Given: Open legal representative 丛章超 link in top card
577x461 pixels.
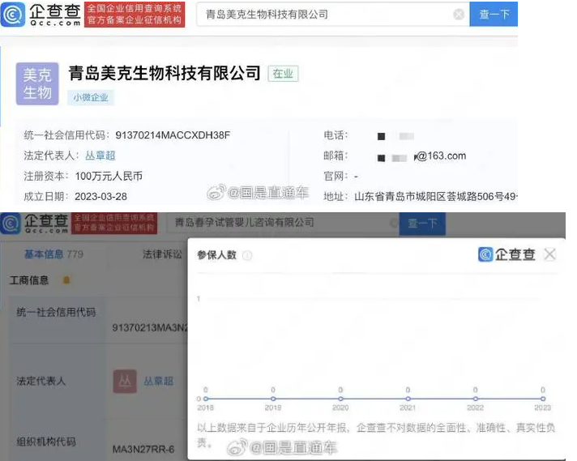Looking at the screenshot, I should pyautogui.click(x=100, y=156).
